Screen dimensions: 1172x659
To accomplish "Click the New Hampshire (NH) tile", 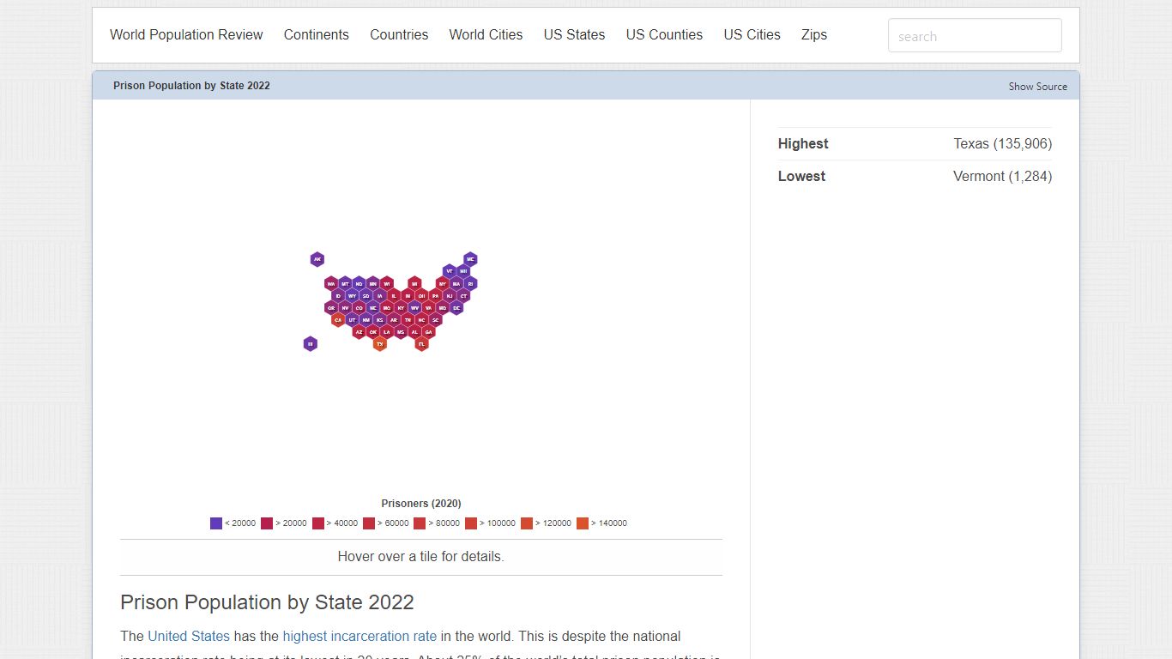I will 463,271.
